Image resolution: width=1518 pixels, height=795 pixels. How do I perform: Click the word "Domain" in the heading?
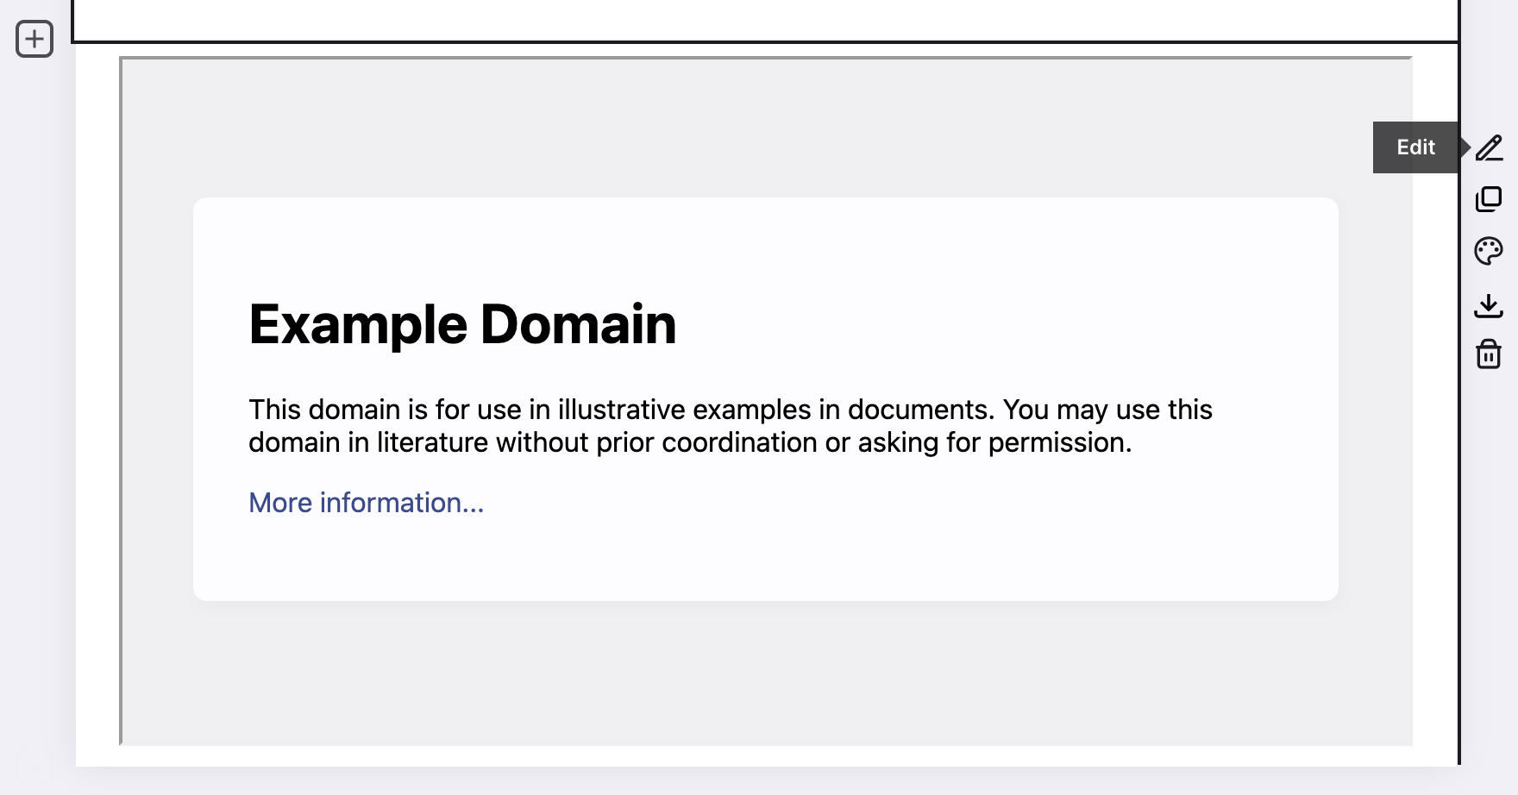tap(578, 325)
